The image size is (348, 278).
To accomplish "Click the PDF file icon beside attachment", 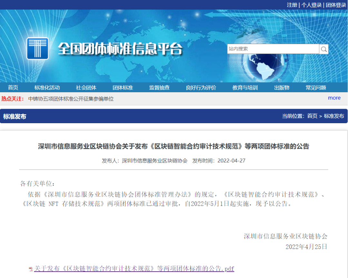I will (x=31, y=269).
